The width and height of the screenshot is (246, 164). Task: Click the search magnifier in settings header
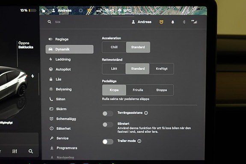point(50,22)
